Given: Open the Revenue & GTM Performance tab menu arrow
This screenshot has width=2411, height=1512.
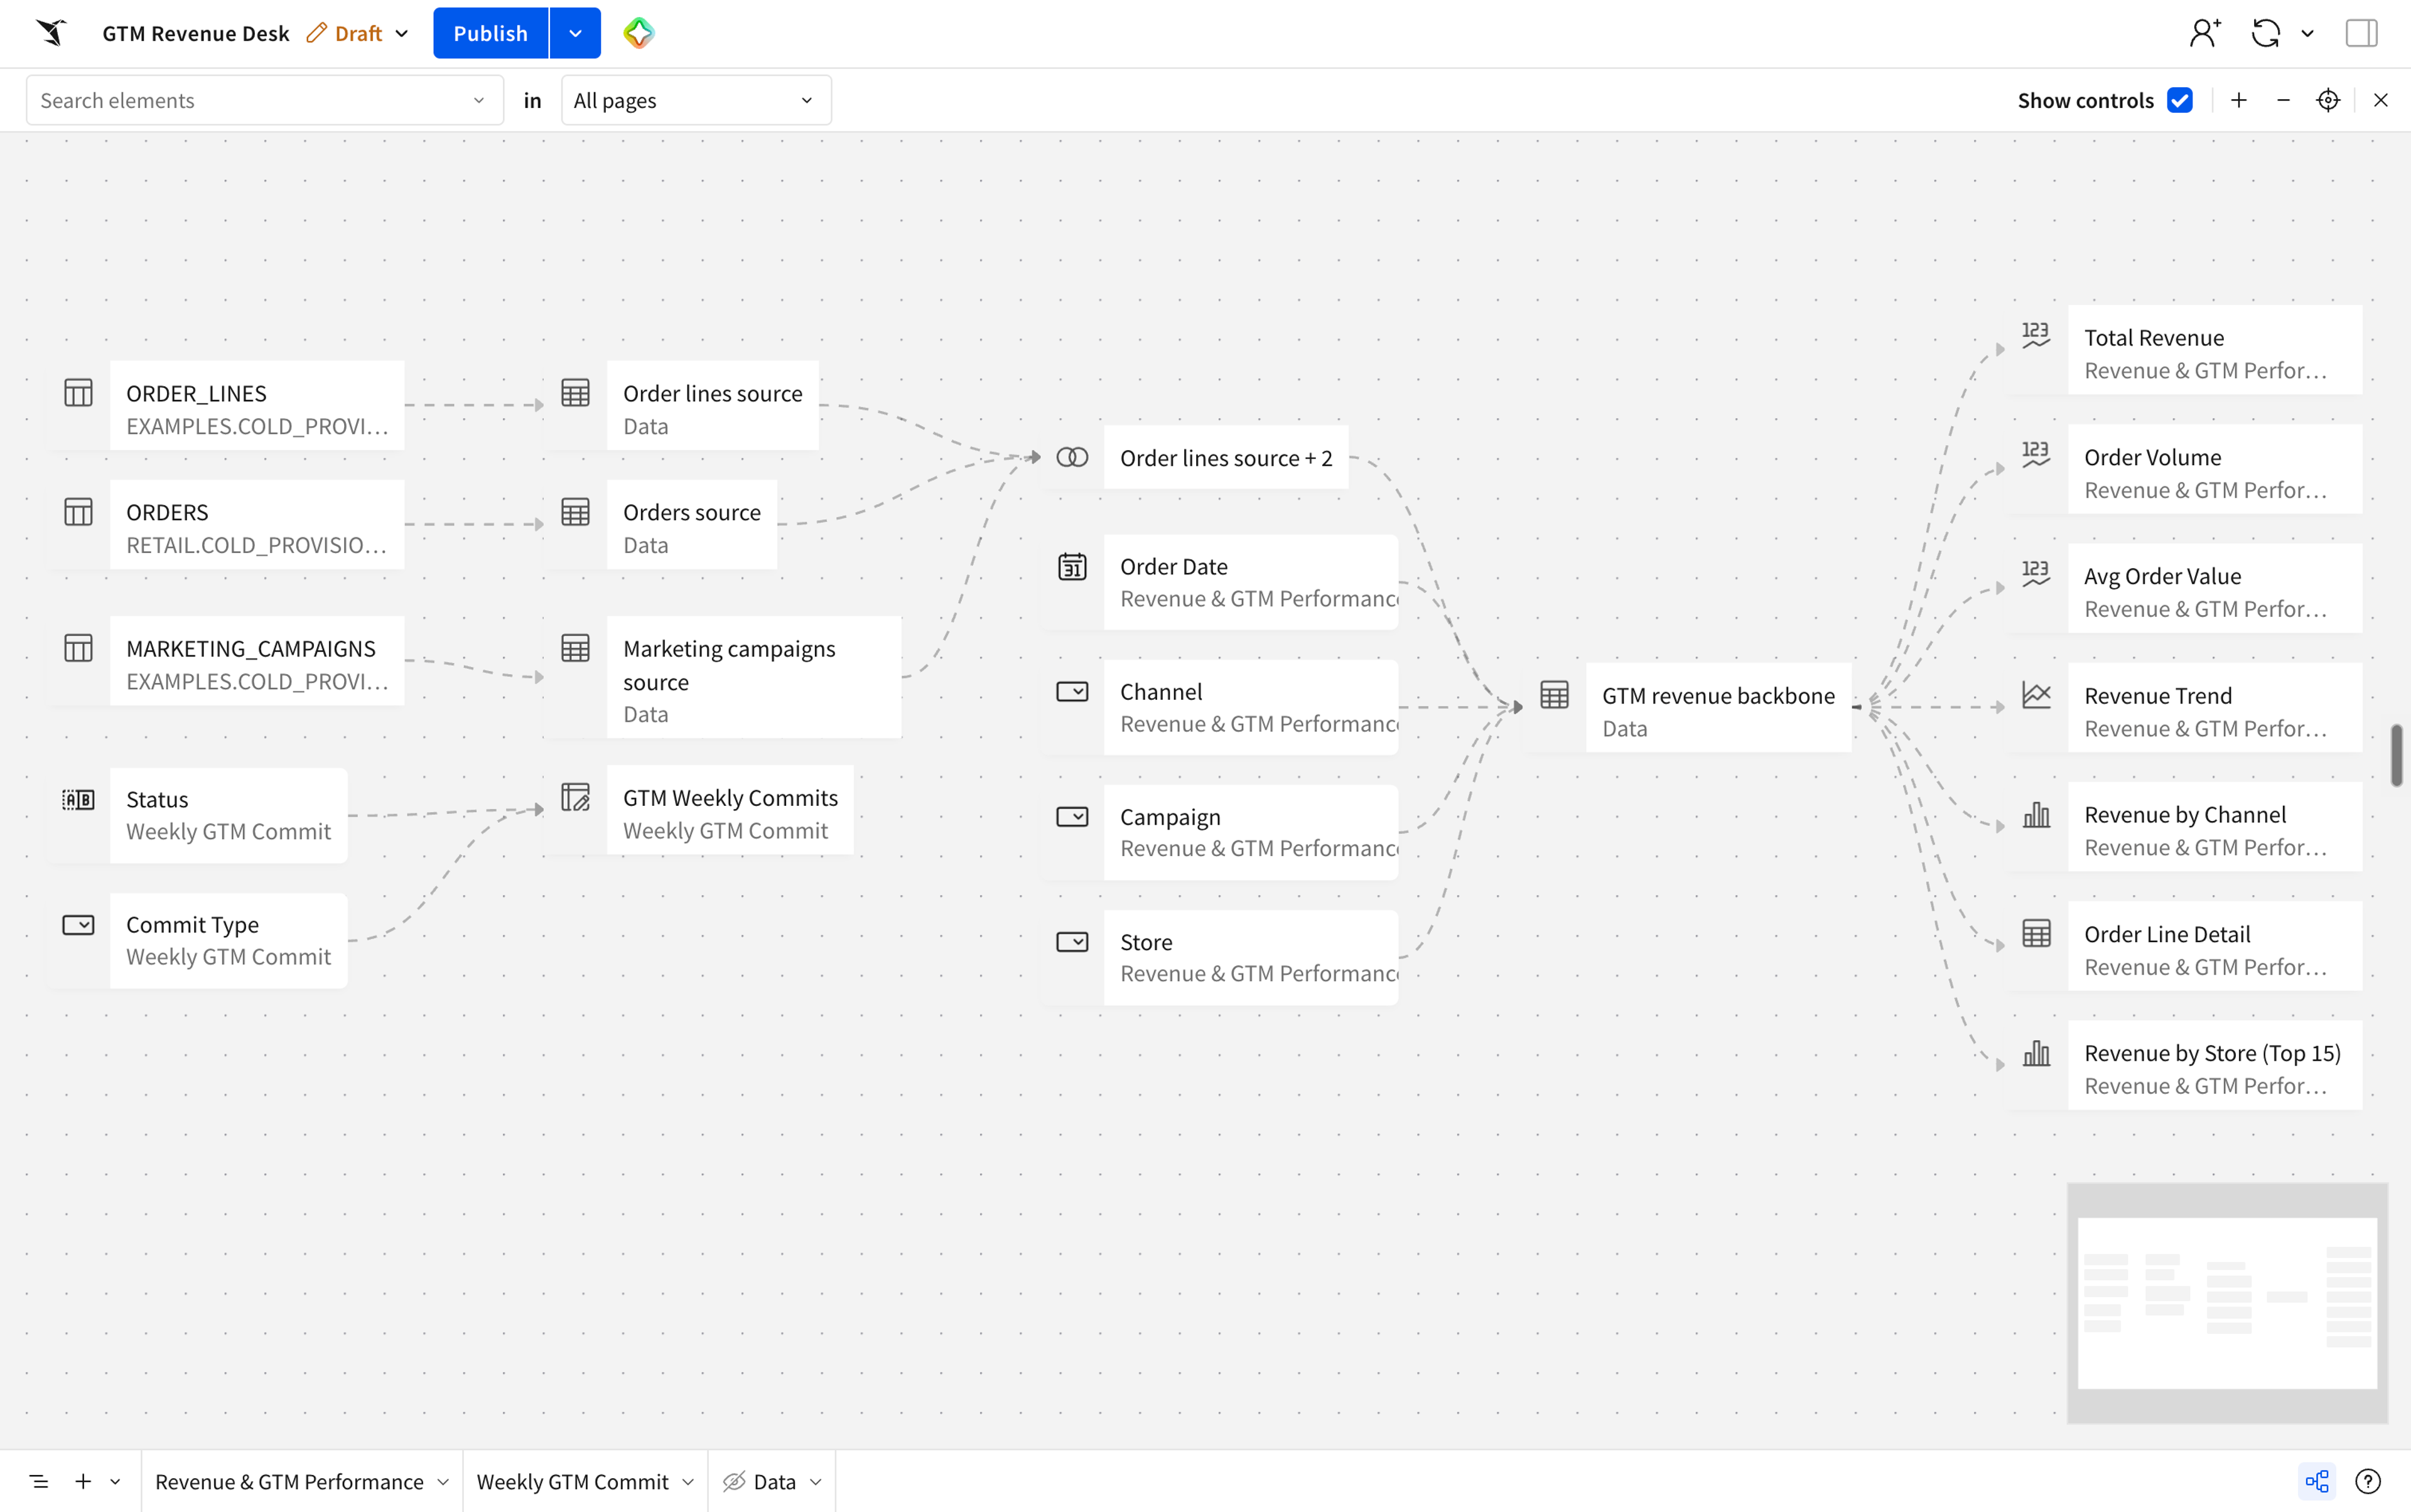Looking at the screenshot, I should 443,1481.
